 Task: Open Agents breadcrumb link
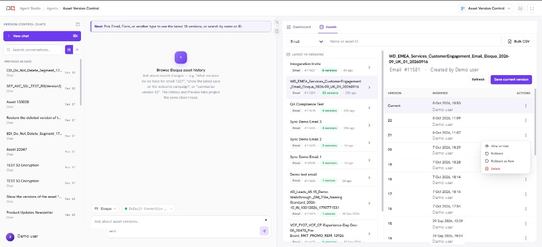point(53,8)
